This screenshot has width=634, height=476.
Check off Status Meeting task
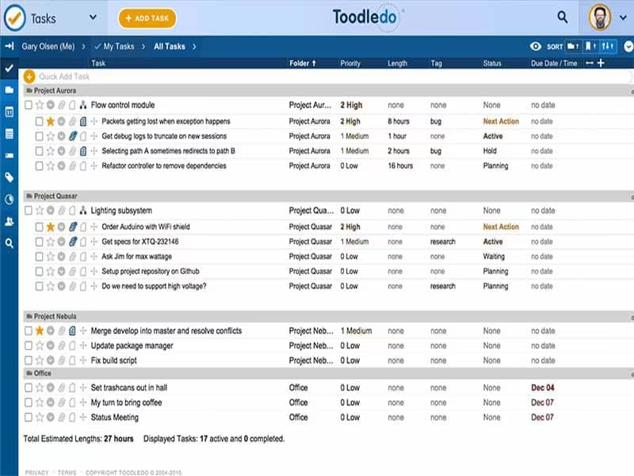29,417
